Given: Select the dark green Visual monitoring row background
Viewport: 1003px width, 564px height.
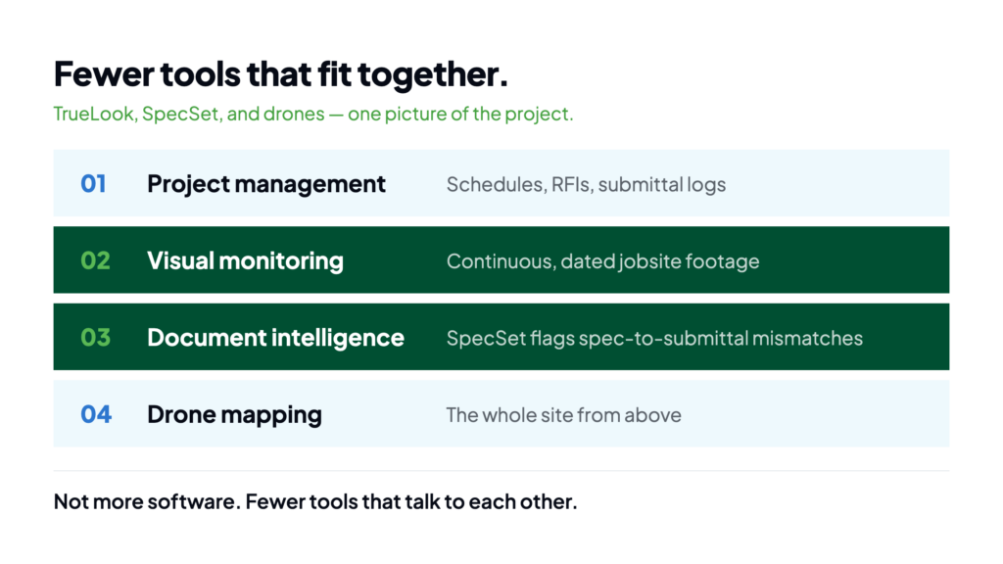Looking at the screenshot, I should click(x=501, y=259).
